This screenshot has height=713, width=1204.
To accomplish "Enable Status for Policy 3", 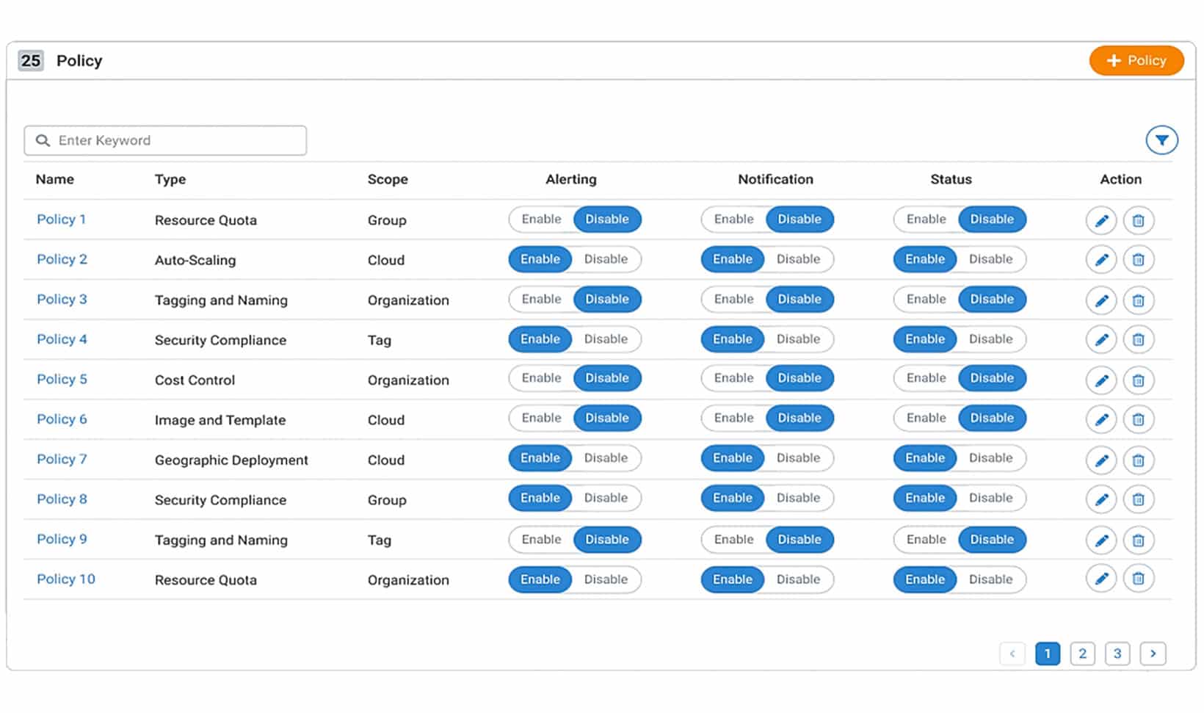I will click(926, 300).
